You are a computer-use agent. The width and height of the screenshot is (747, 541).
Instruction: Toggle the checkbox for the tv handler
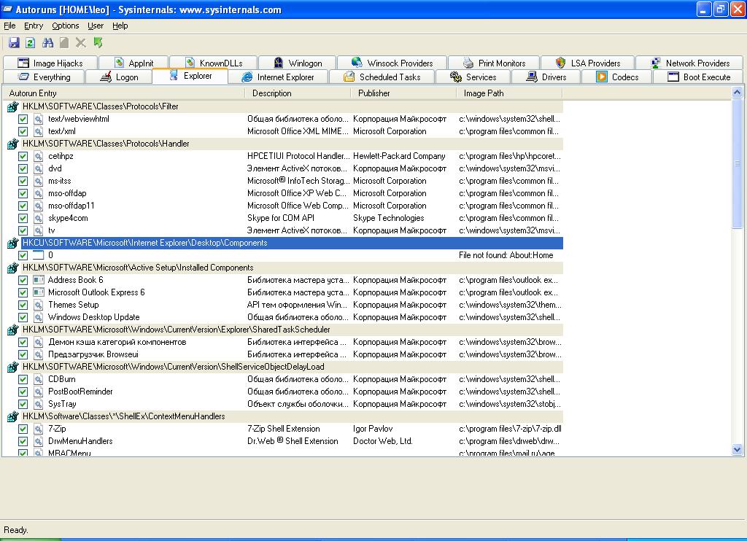(23, 230)
